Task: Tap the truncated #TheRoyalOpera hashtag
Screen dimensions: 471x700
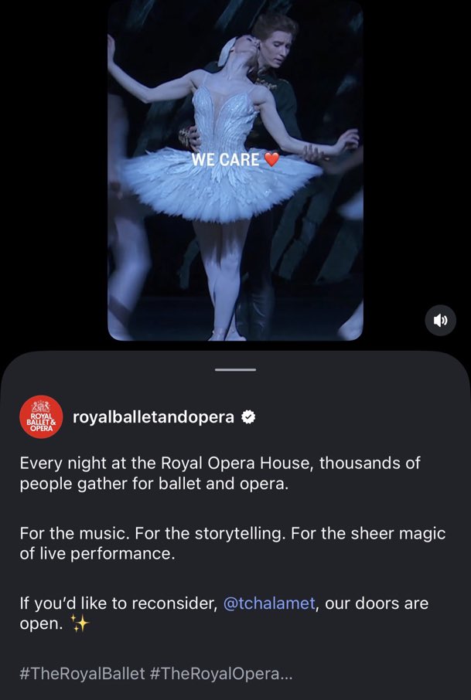Action: click(x=214, y=673)
